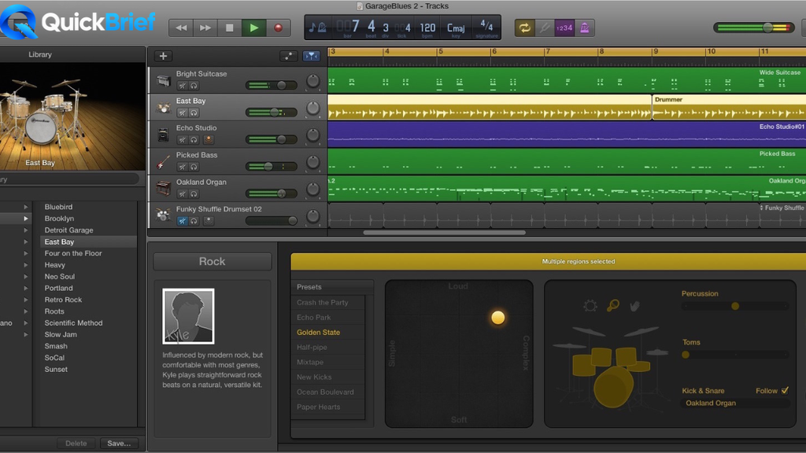Screen dimensions: 806x453
Task: Select the Echo Studio amp track icon
Action: (x=164, y=134)
